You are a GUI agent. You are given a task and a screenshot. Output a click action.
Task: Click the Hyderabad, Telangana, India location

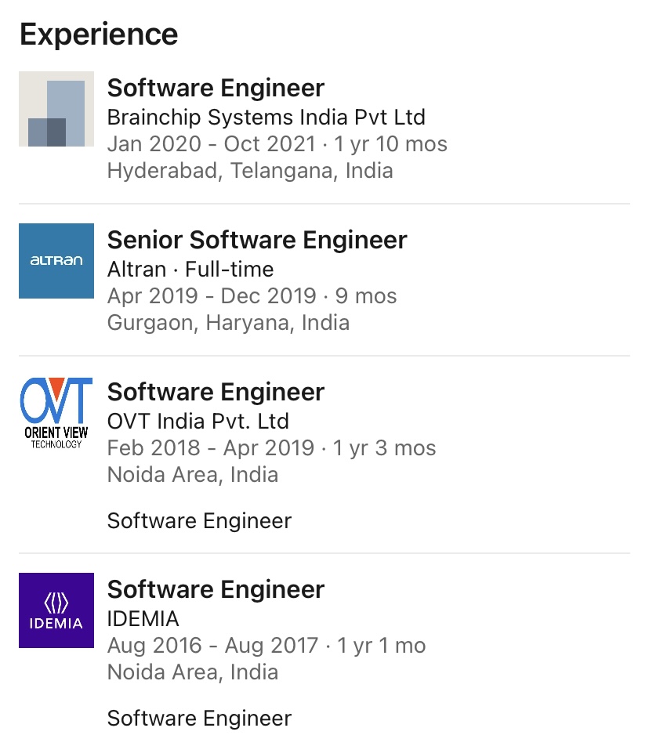(x=250, y=171)
